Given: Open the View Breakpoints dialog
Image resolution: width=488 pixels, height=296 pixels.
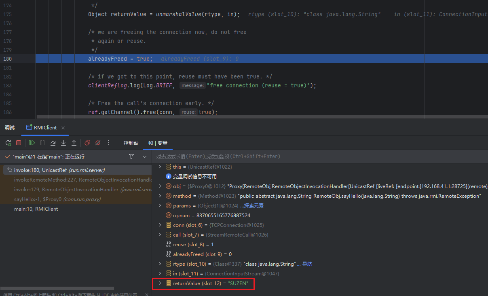Looking at the screenshot, I should coord(87,143).
